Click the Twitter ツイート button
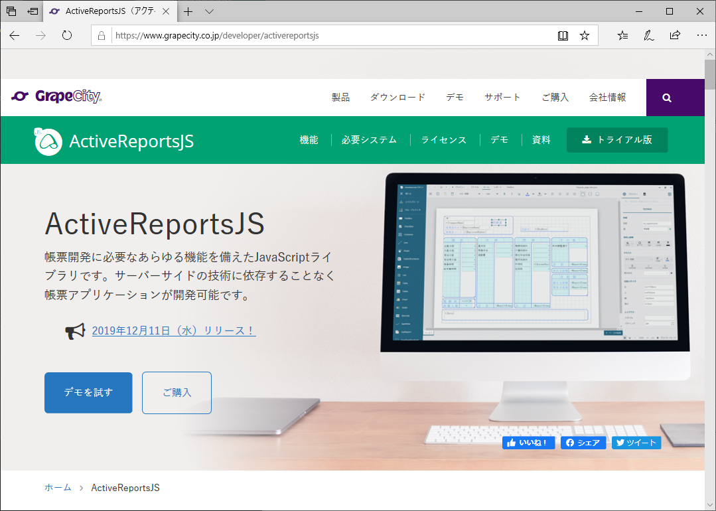 click(x=636, y=443)
